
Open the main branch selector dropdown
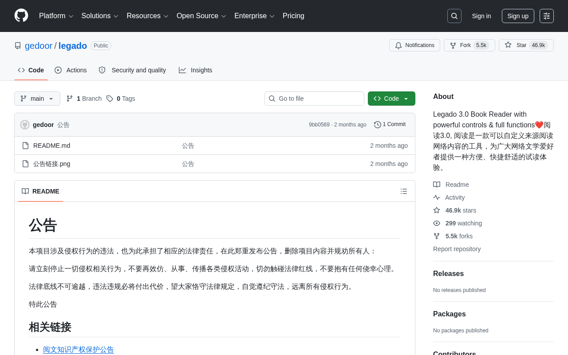[x=37, y=99]
